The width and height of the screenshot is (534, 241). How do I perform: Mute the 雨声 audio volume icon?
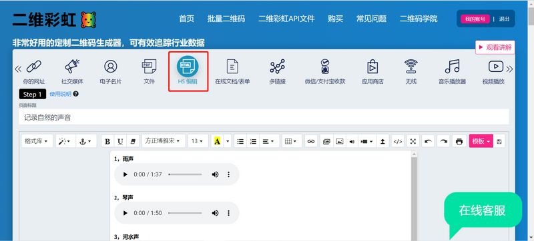(215, 174)
